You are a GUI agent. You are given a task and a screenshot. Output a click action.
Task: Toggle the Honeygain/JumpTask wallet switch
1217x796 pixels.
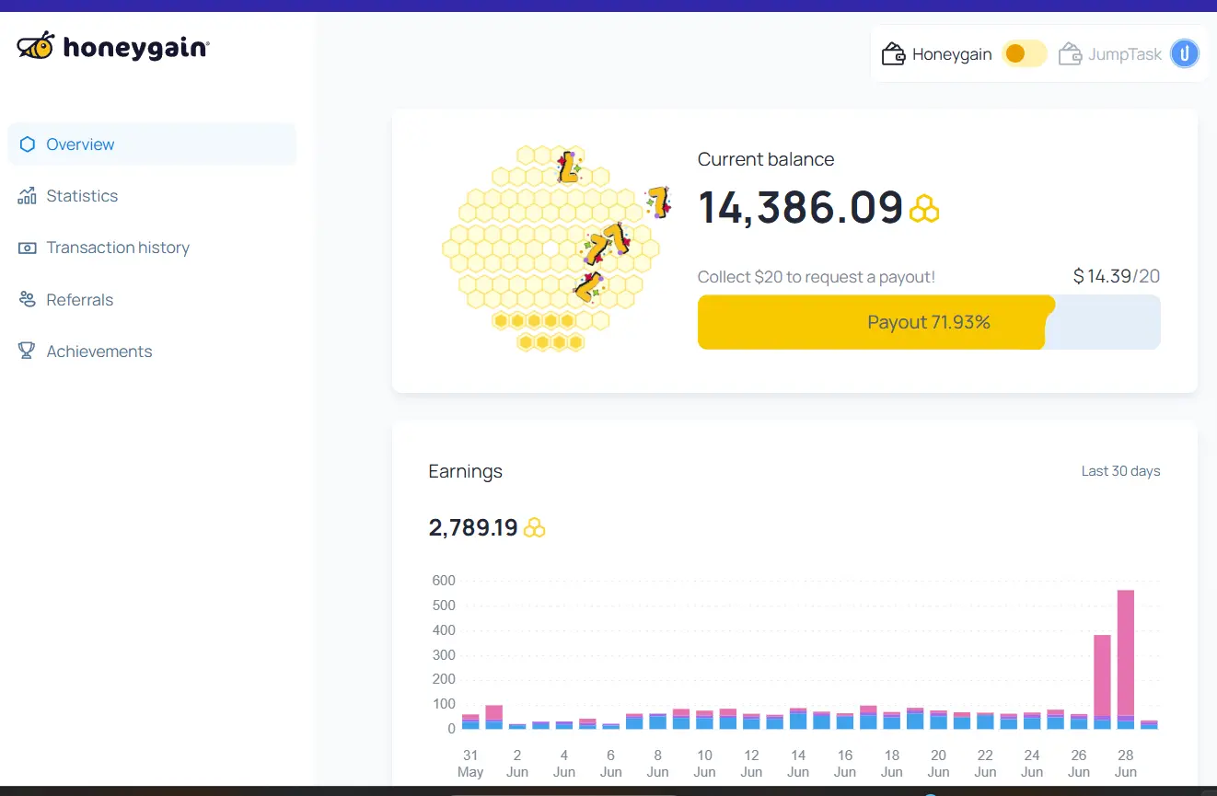[1025, 54]
